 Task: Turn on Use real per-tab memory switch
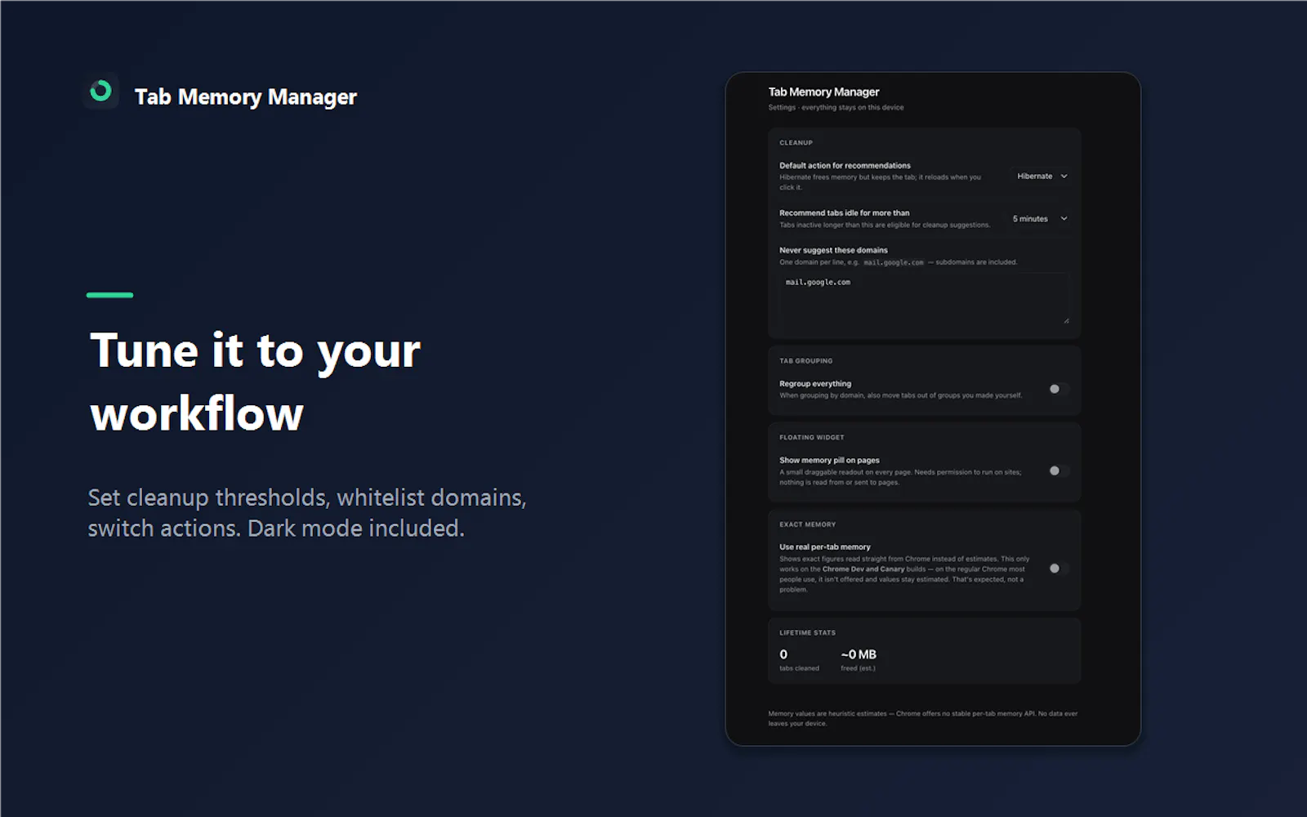[x=1059, y=568]
